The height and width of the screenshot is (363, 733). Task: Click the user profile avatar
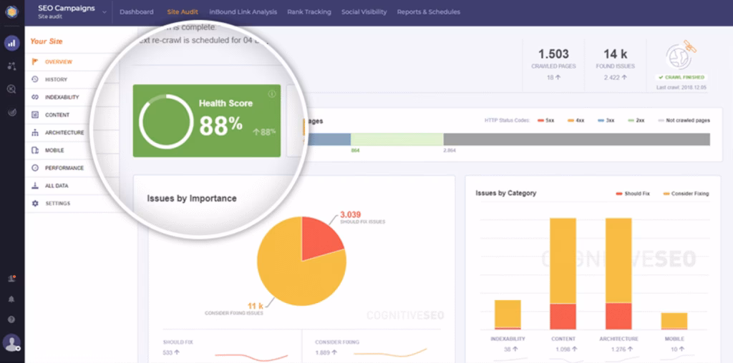[x=11, y=342]
